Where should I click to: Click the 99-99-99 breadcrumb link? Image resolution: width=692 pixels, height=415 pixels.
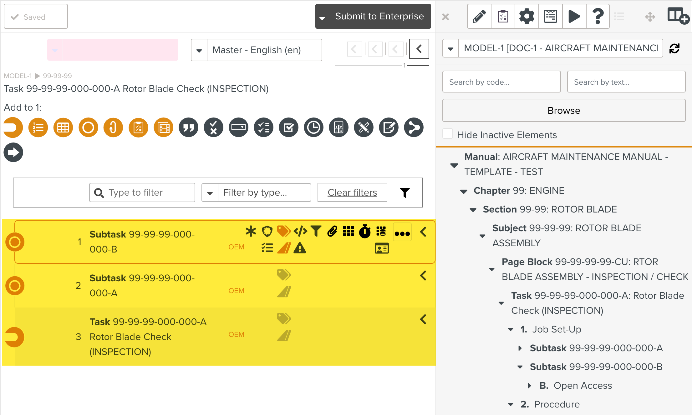click(57, 76)
